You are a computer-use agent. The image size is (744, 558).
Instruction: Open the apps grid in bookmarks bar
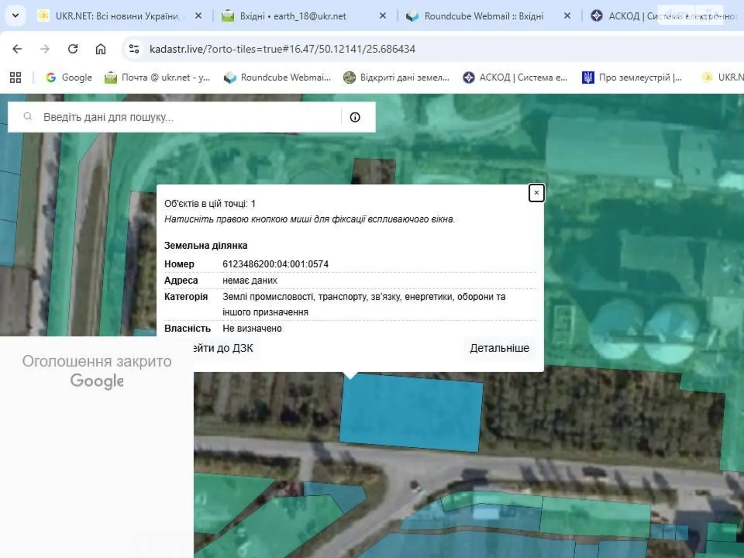pos(15,78)
